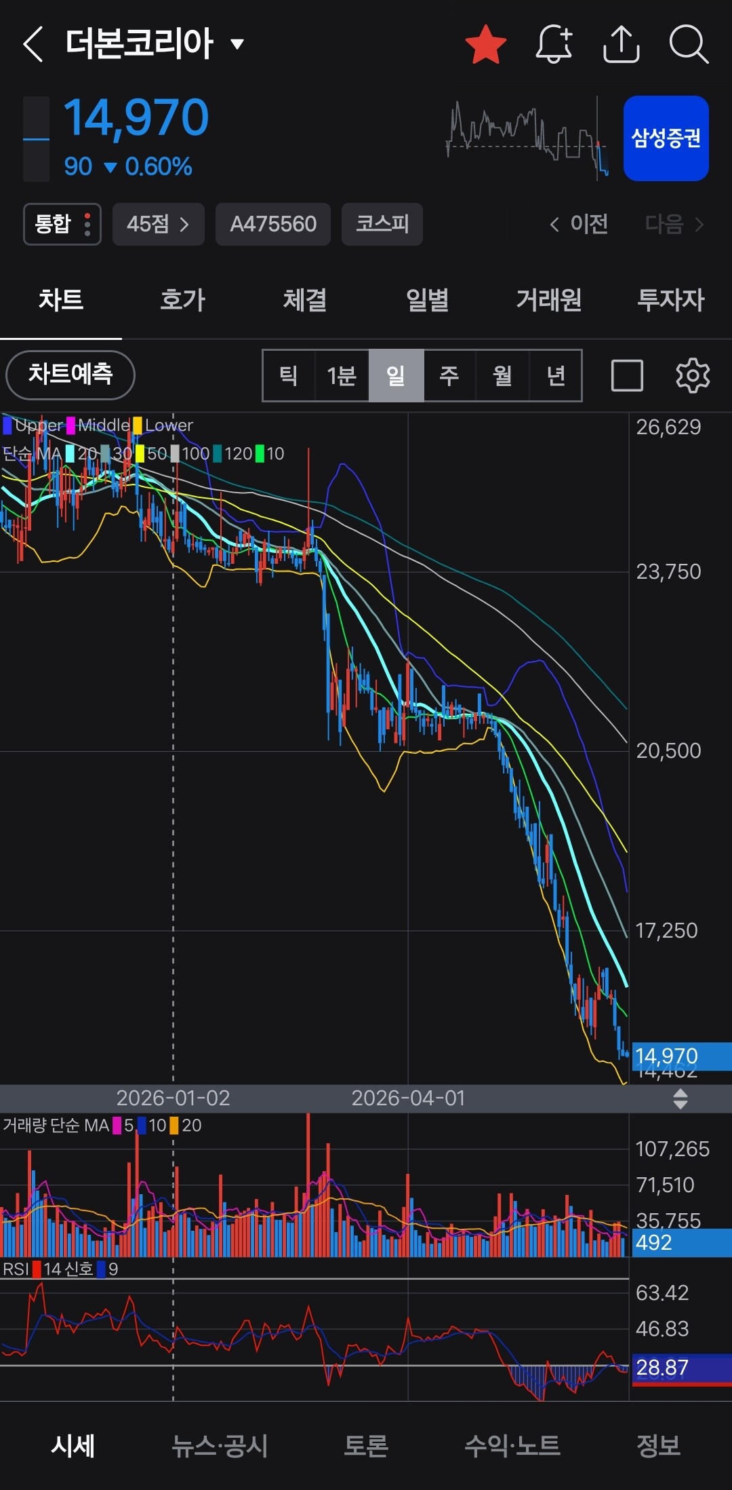Open the 시세 bottom tab
The height and width of the screenshot is (1490, 732).
click(73, 1446)
